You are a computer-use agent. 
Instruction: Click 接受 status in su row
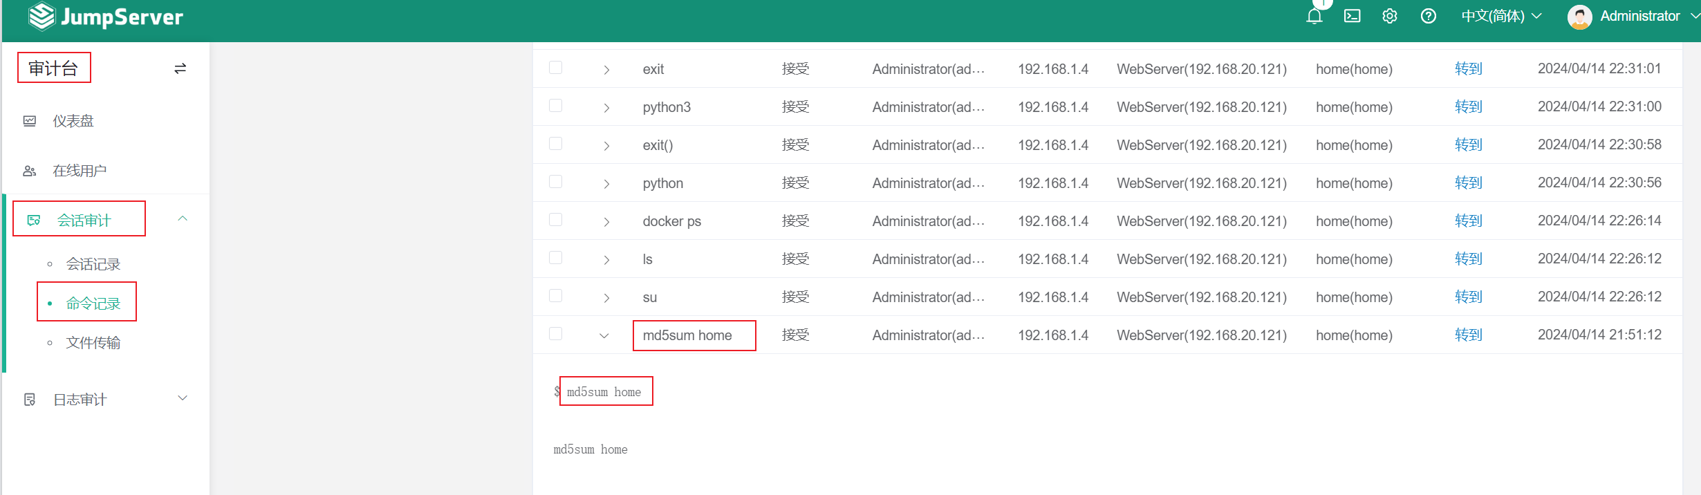[x=795, y=297]
